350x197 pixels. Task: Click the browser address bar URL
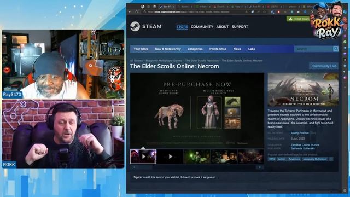click(x=189, y=12)
